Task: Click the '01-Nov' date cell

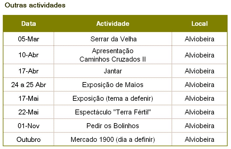Action: 29,126
